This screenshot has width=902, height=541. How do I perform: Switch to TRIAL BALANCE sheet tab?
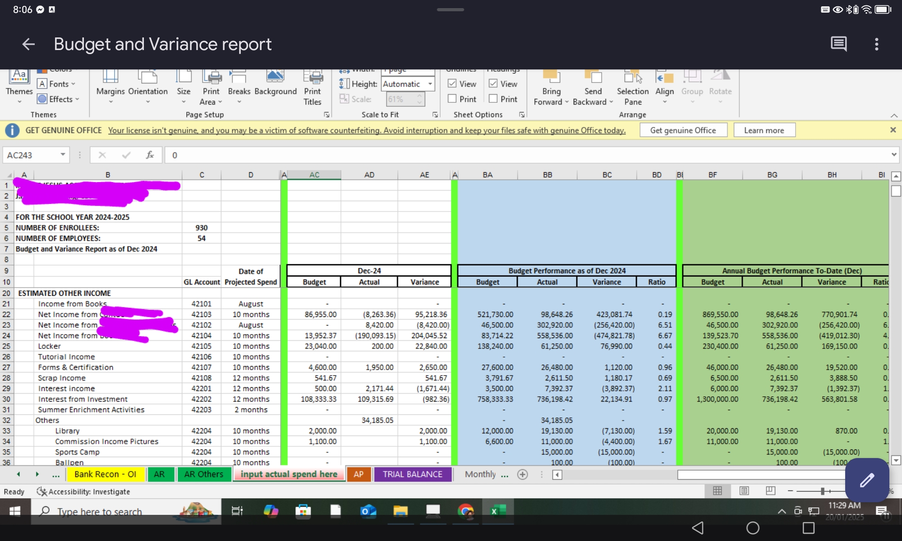coord(412,474)
